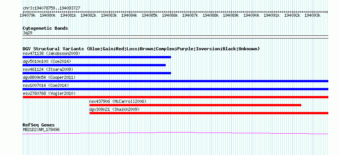This screenshot has height=155, width=339.
Task: Select the nsv1007014 (Coe2014) gain bar
Action: click(x=175, y=89)
